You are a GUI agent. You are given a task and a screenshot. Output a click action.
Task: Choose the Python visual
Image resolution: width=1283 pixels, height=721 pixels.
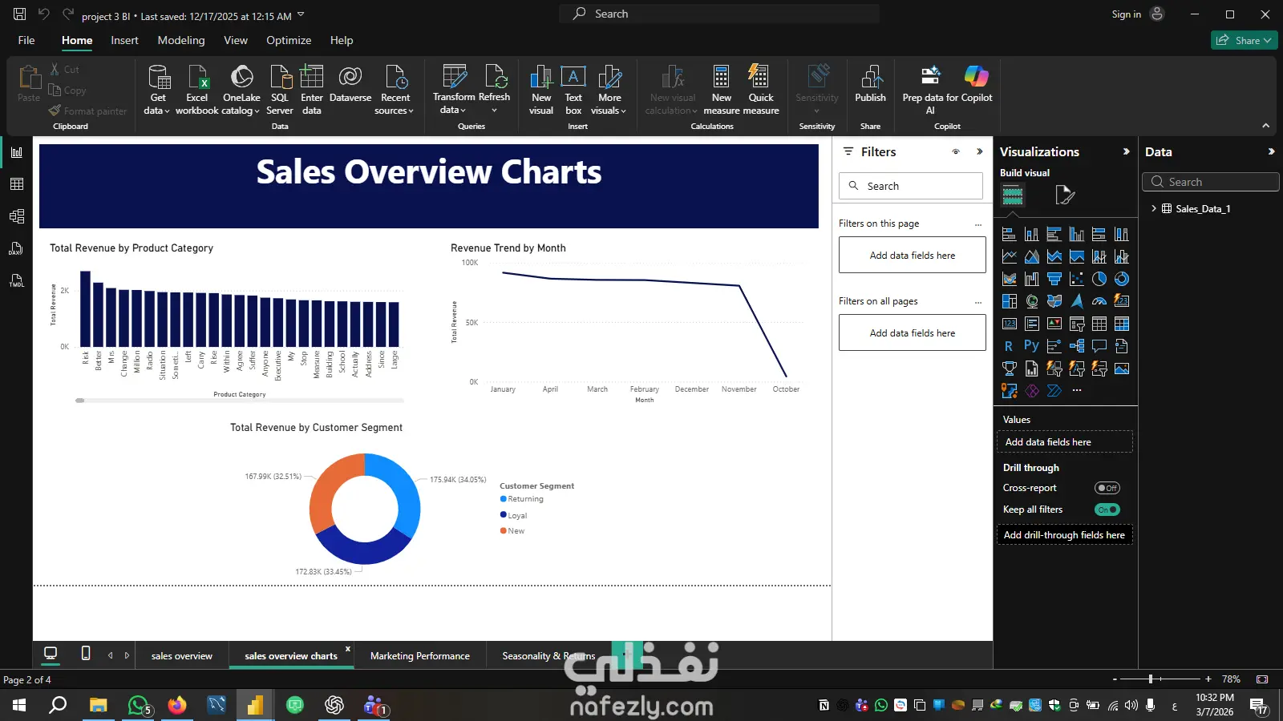[1031, 346]
